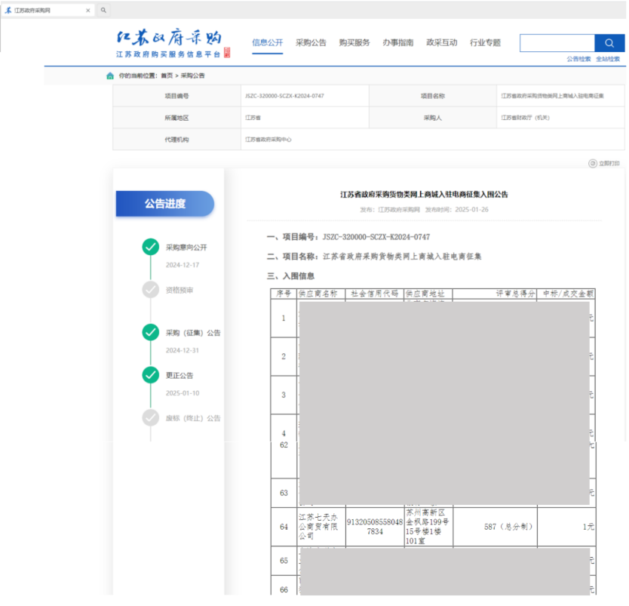629x606 pixels.
Task: Click the publish time 2025-01-26
Action: (472, 210)
